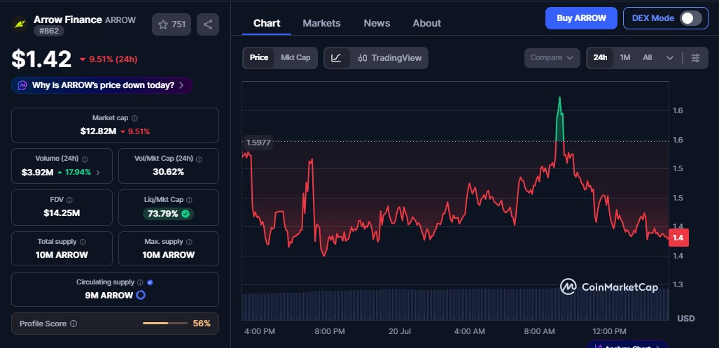Set chart range to 24h
Image resolution: width=719 pixels, height=348 pixels.
tap(600, 58)
